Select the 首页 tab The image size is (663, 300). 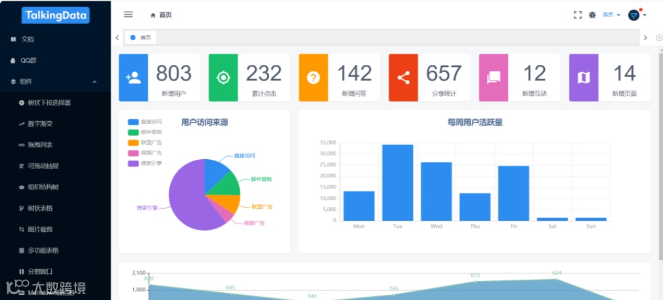pos(140,37)
